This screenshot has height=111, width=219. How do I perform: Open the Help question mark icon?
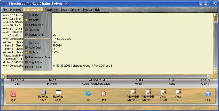208,94
